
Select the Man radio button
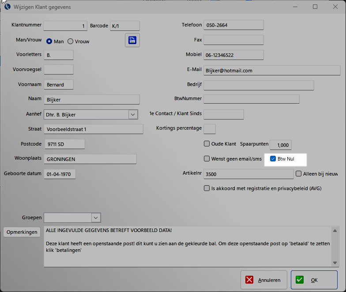[49, 41]
